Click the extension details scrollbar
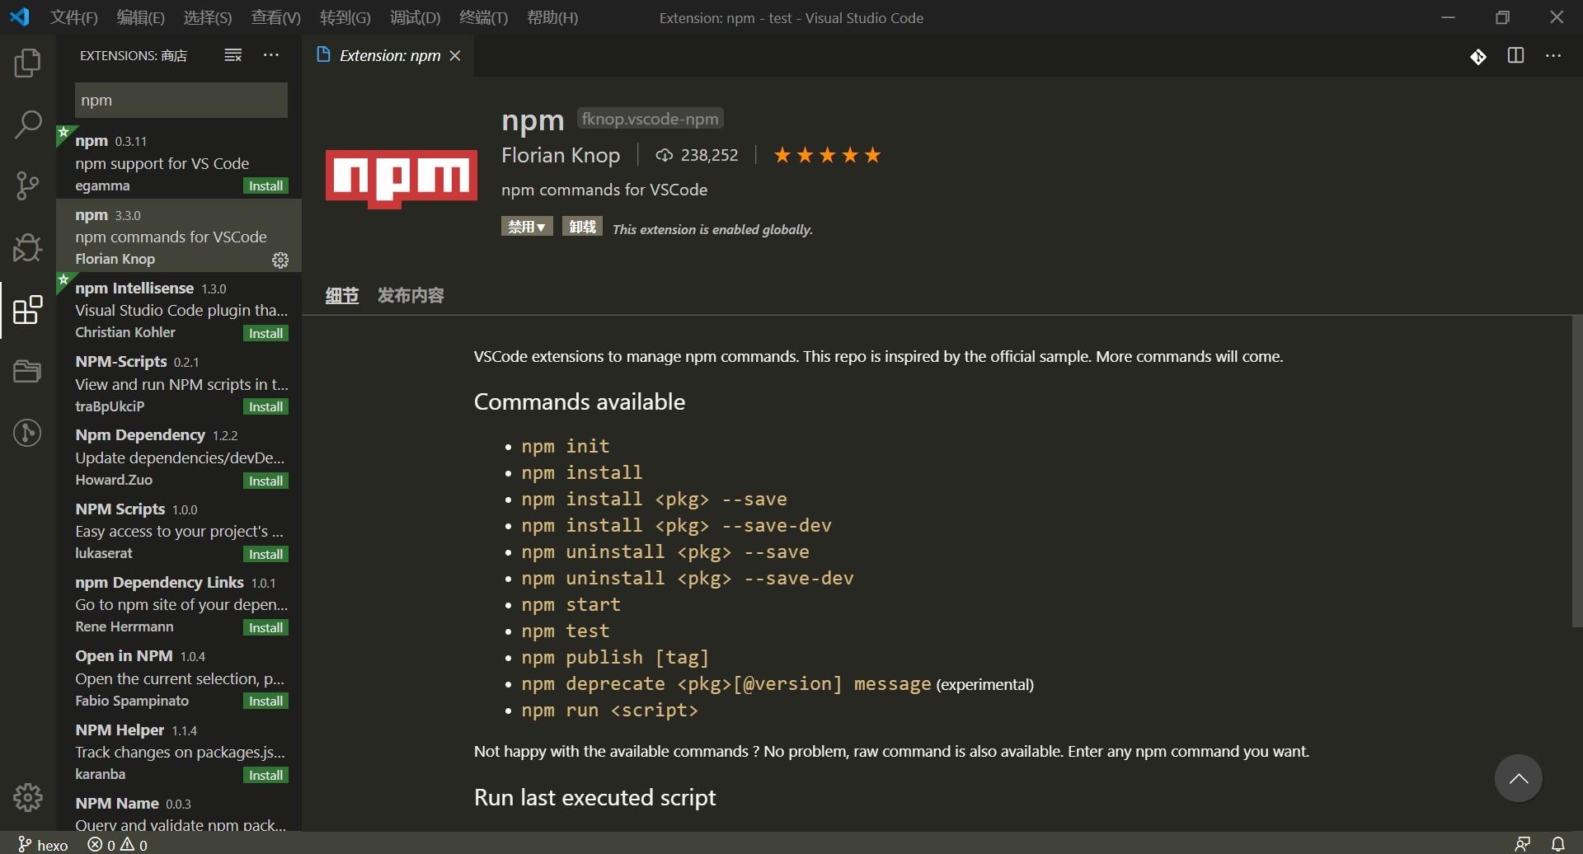Screen dimensions: 1583x854 coord(1577,472)
